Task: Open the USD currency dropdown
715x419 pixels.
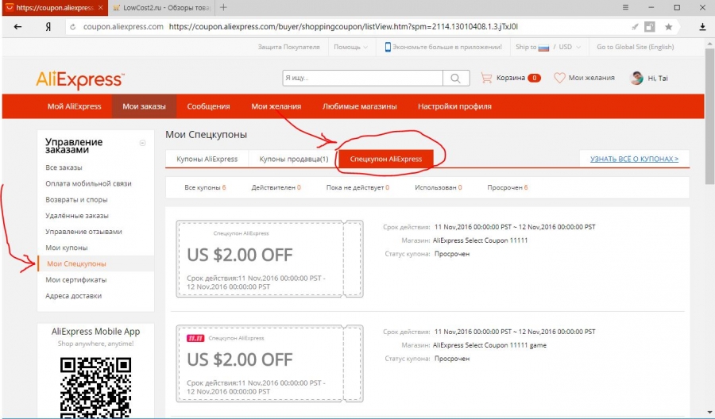Action: pos(570,47)
